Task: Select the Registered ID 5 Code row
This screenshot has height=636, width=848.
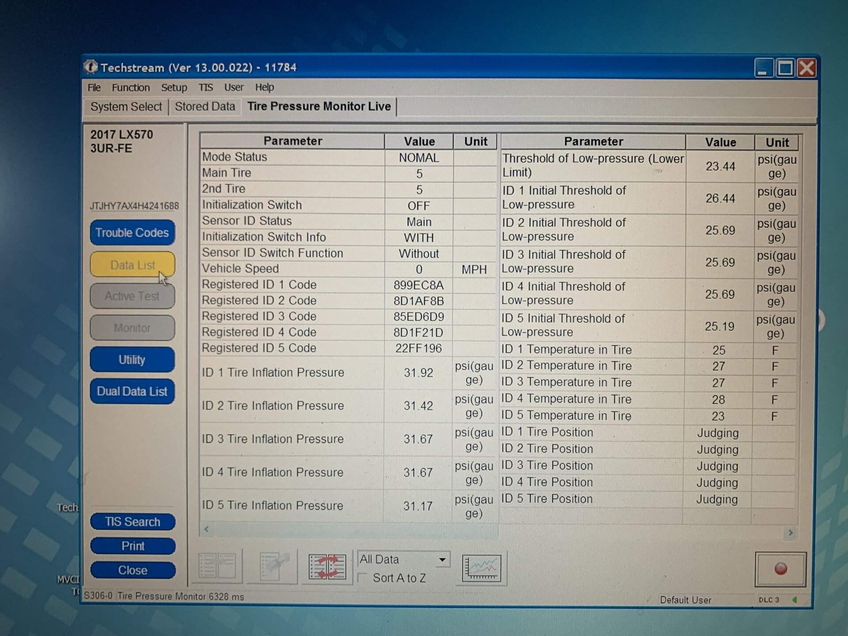Action: coord(348,348)
